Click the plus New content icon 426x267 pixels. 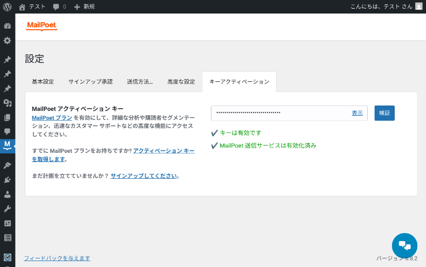(x=77, y=7)
